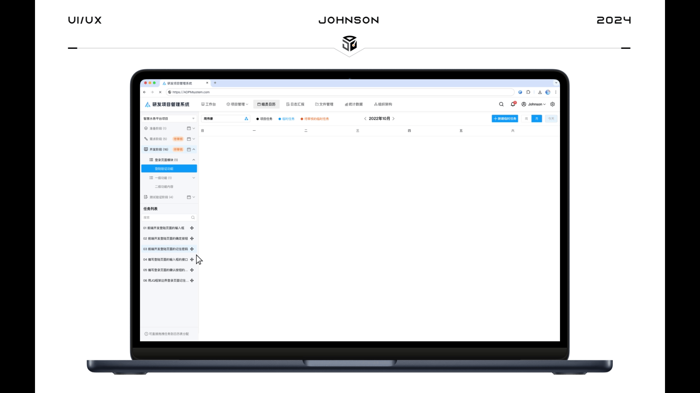Image resolution: width=700 pixels, height=393 pixels.
Task: Click calendar icon on 准备阶段 row
Action: 189,128
